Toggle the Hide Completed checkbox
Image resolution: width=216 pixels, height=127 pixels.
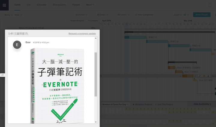(x=136, y=14)
